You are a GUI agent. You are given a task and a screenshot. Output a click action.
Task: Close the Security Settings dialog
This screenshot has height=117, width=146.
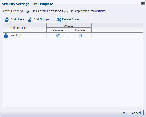click(x=143, y=4)
